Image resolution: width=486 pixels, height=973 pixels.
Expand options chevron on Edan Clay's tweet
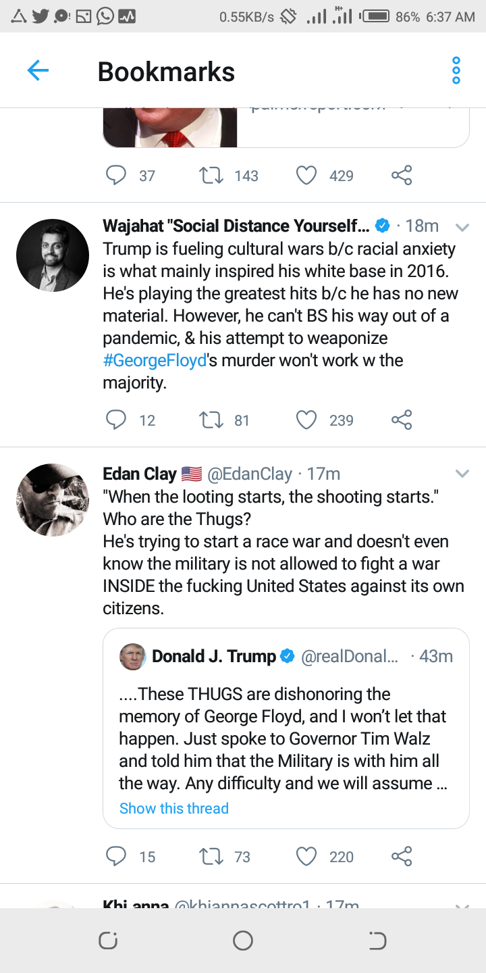(462, 474)
